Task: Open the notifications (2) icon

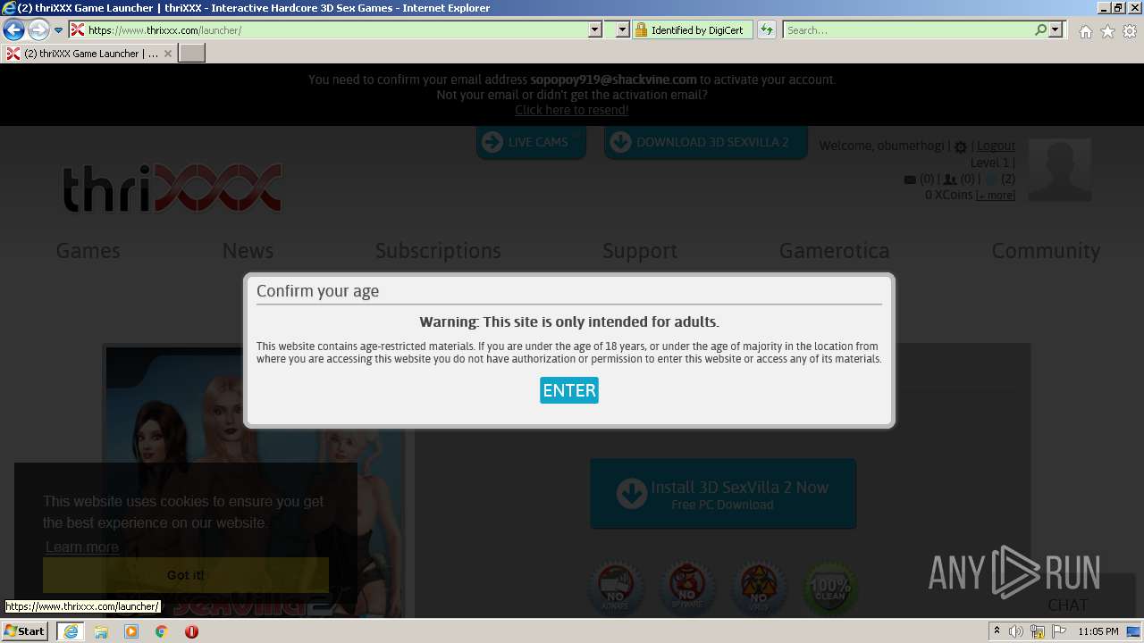Action: [990, 180]
